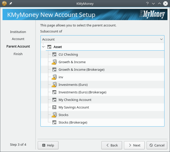Viewport: 170px width, 152px height.
Task: Click the Stocks (Brokerage) row icon
Action: (54, 122)
